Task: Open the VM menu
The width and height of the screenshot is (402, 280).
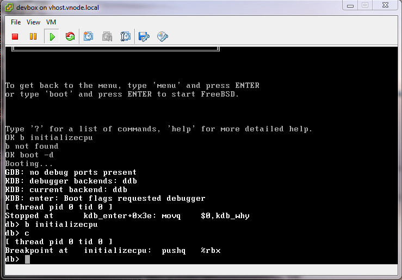Action: 51,22
